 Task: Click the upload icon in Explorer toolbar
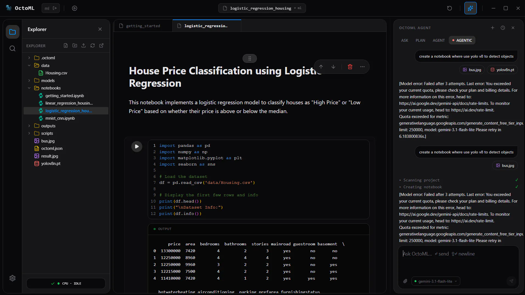tap(84, 46)
